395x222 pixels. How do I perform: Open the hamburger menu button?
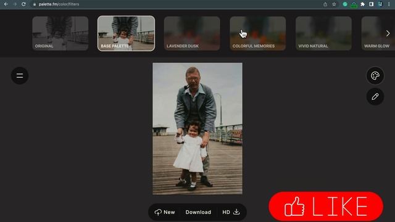(20, 75)
